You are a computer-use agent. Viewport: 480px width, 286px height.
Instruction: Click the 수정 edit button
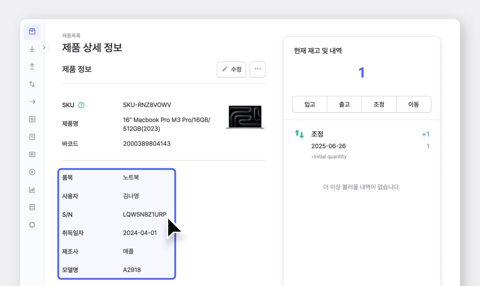pyautogui.click(x=231, y=69)
